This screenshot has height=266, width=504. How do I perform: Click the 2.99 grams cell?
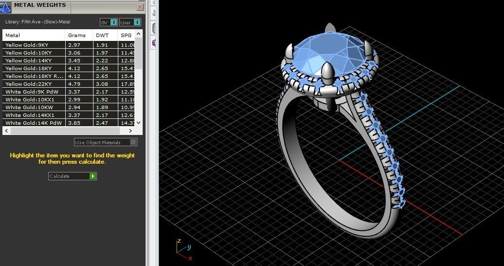(x=79, y=99)
